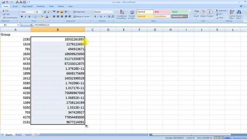Activate the Format Painter

pyautogui.click(x=10, y=18)
